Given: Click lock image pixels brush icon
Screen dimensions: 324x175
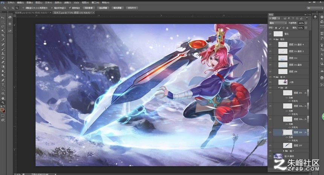Looking at the screenshot, I should click(x=280, y=28).
